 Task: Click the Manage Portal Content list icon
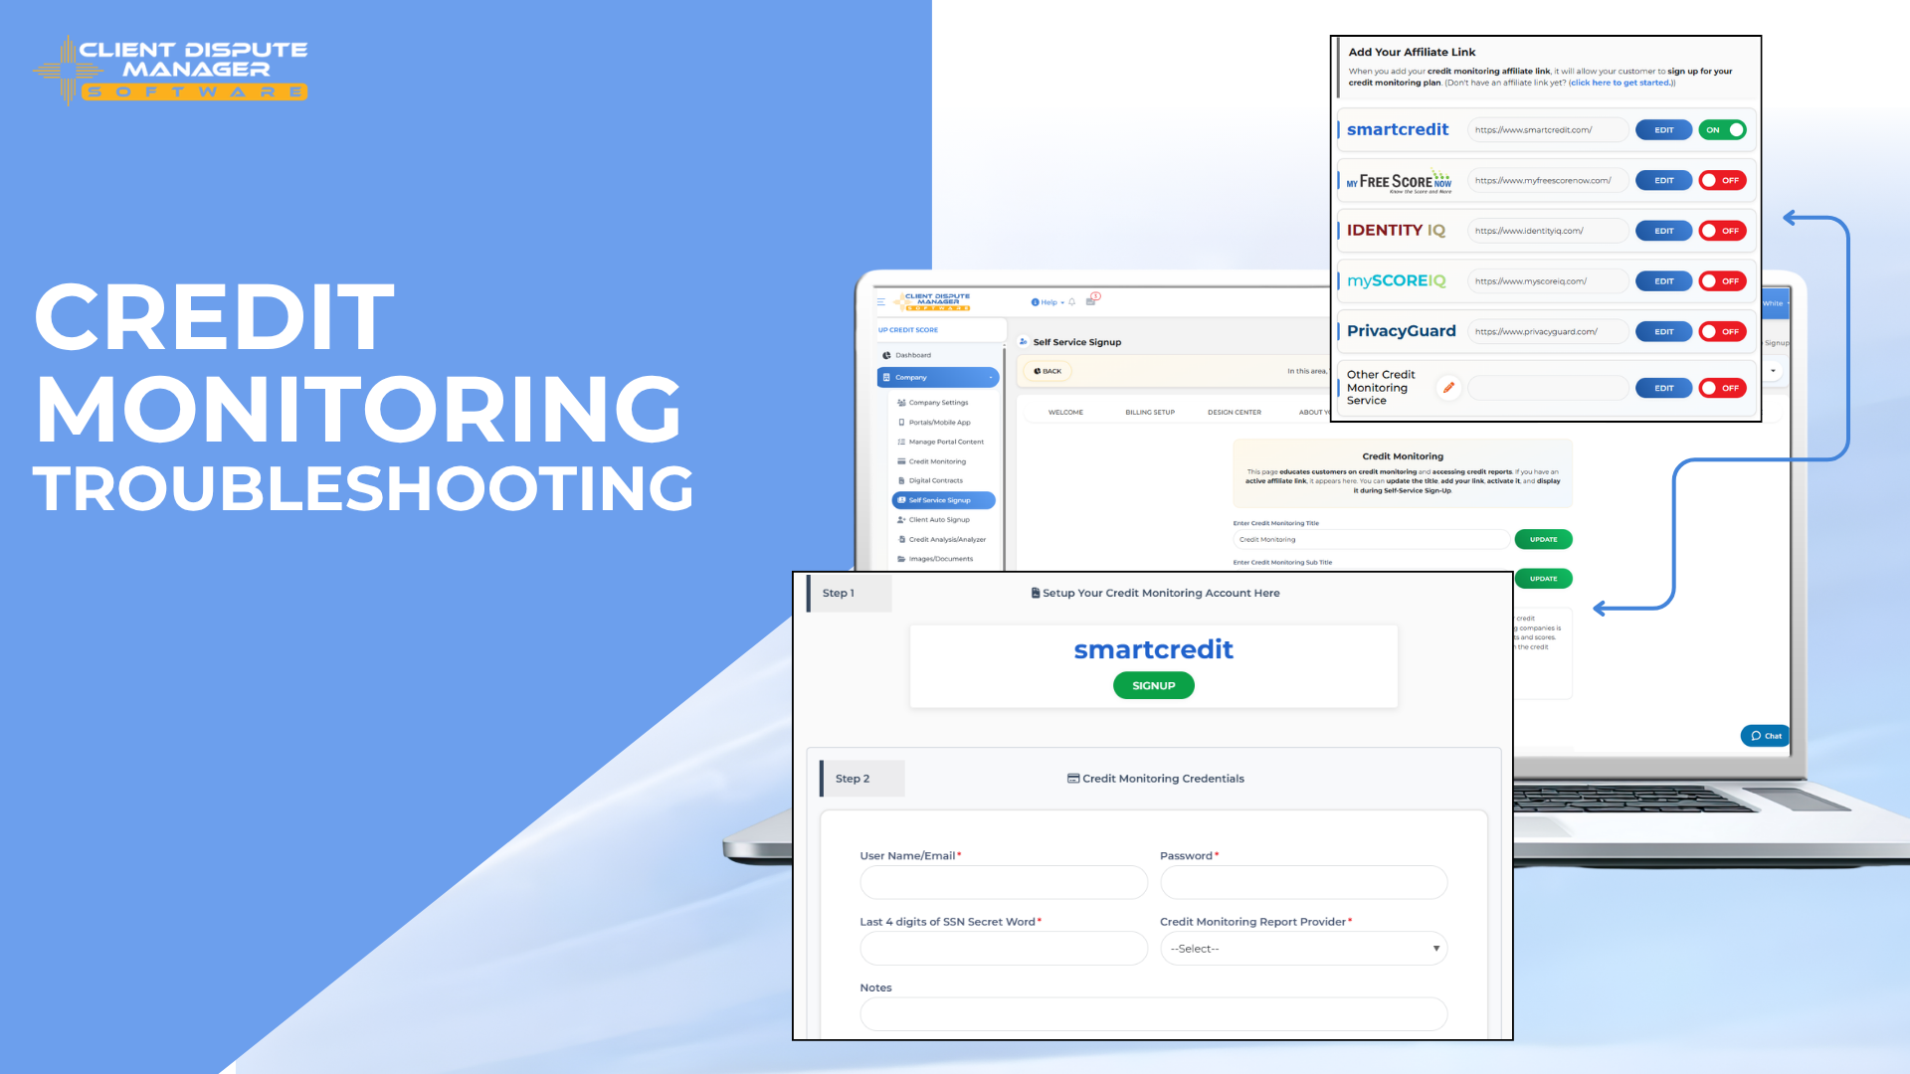[x=901, y=442]
